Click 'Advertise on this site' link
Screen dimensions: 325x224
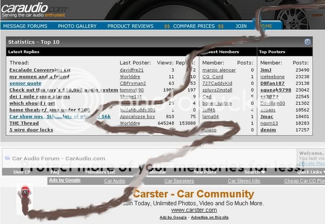(x=210, y=217)
